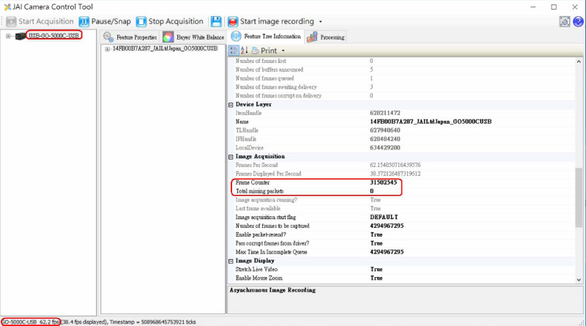Click the settings icon beside the help icon

[565, 21]
